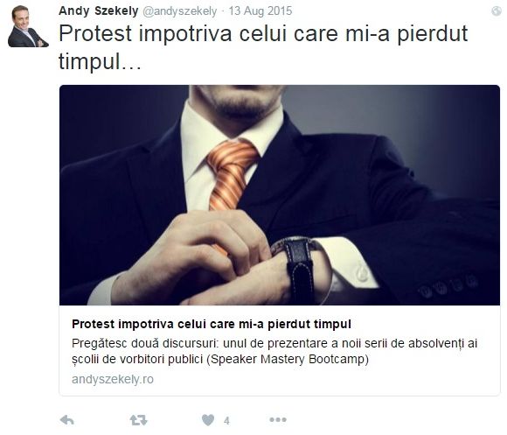Like the tweet with the heart icon

[x=208, y=420]
